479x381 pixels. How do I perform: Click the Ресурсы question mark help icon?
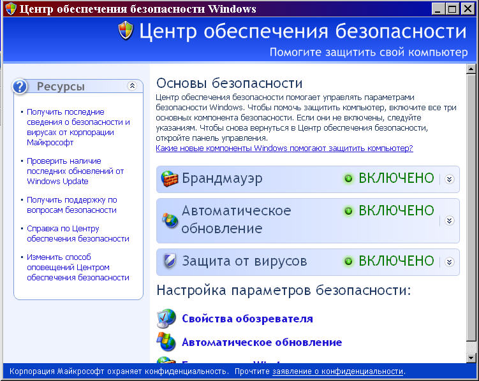20,87
